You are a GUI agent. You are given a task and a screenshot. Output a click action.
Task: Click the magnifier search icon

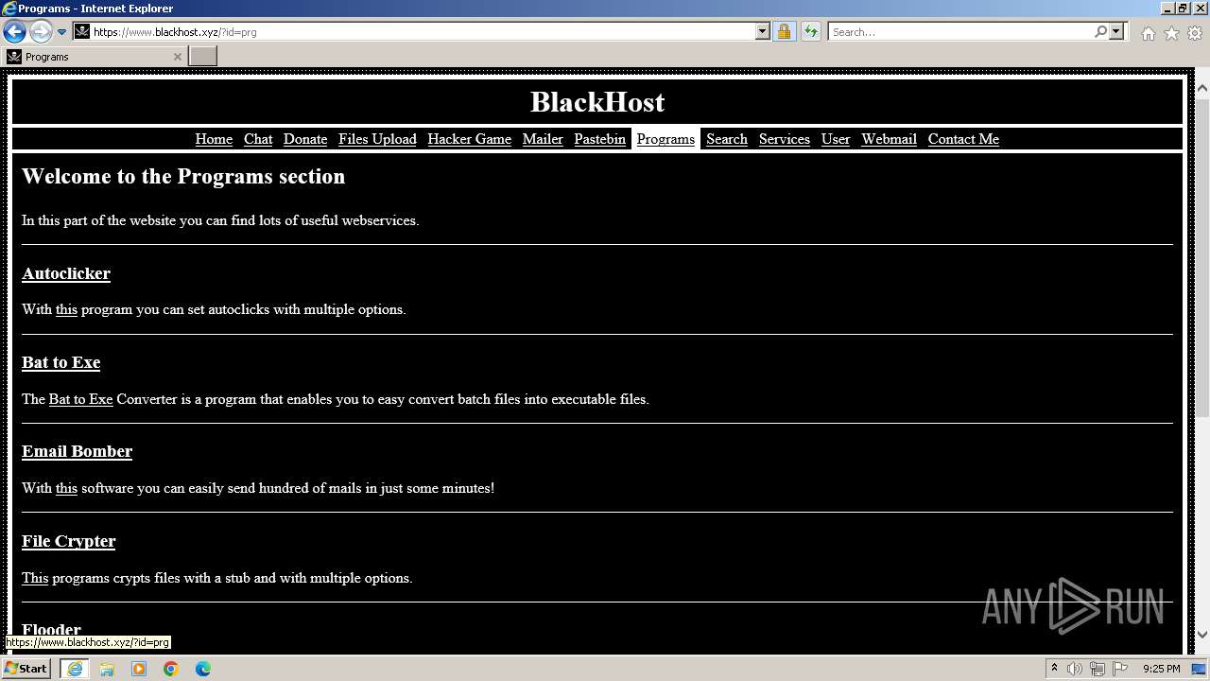click(1100, 31)
